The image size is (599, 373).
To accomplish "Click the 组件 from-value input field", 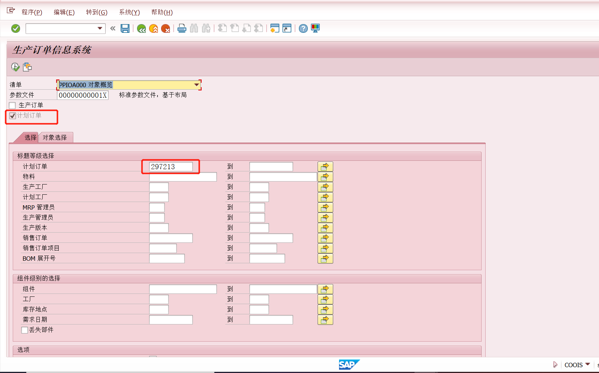I will pos(183,289).
